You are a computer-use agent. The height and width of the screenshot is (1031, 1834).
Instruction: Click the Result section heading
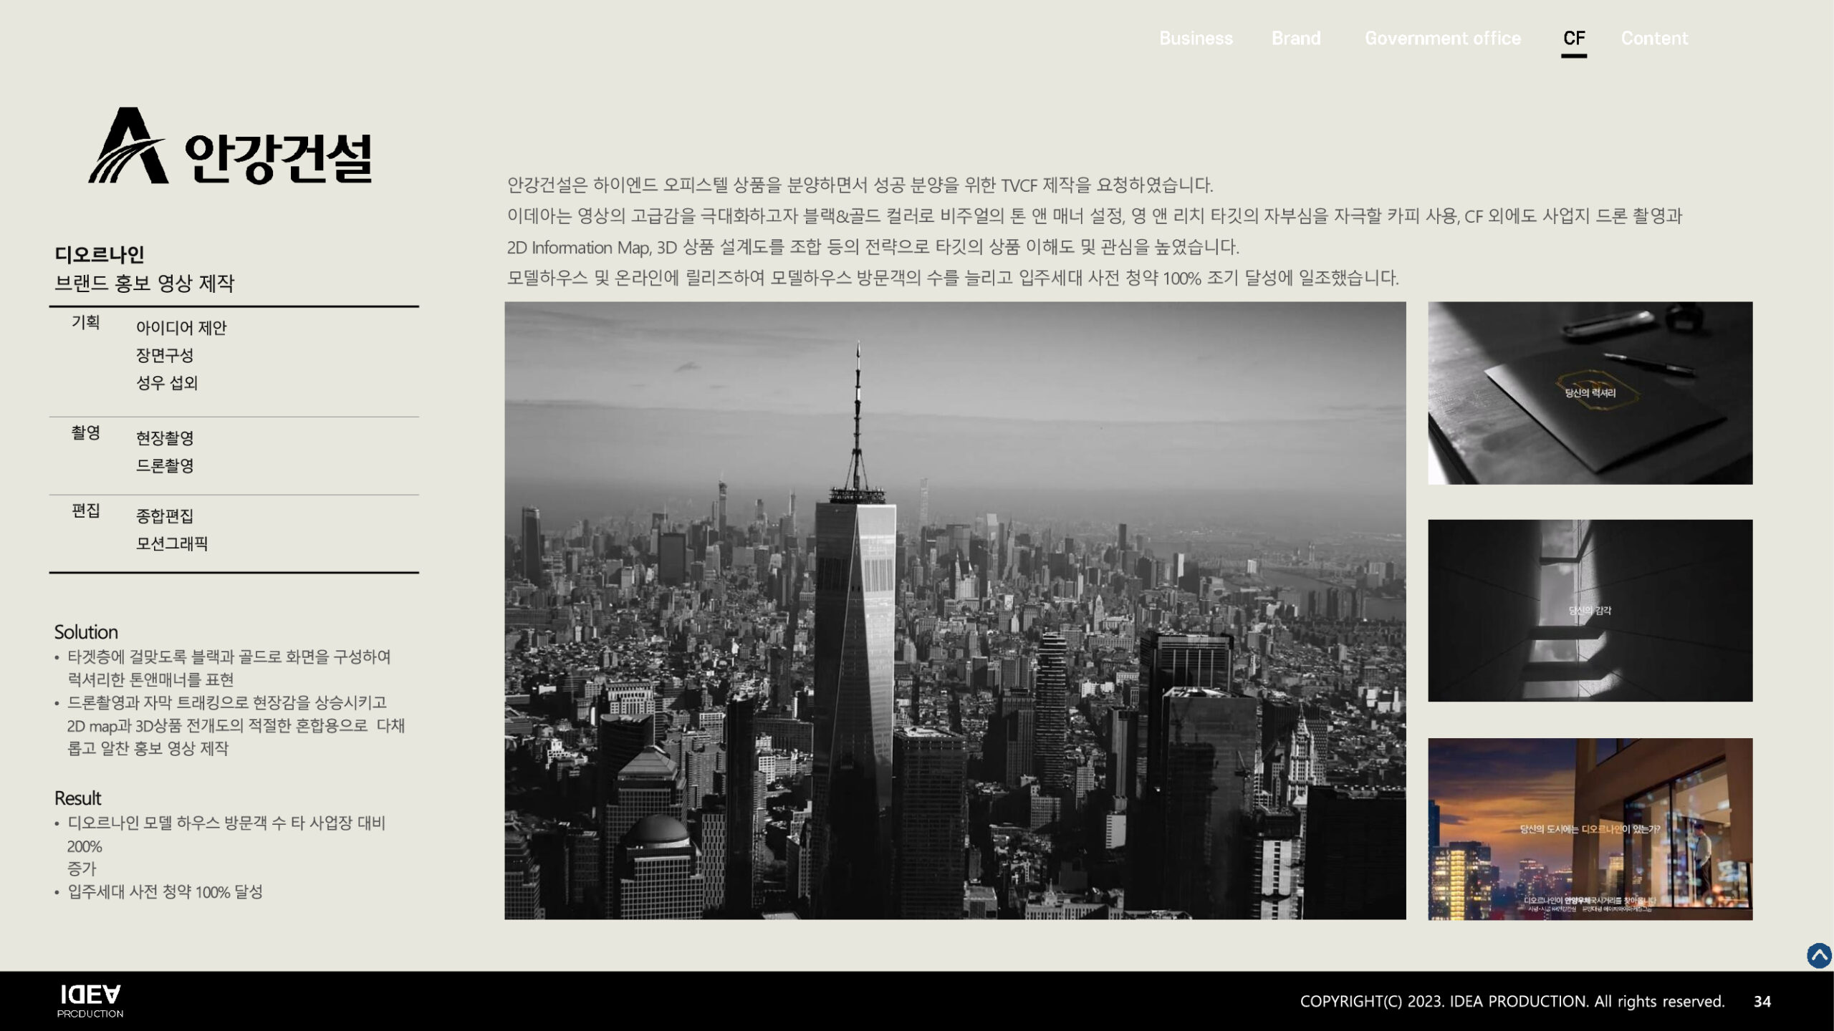(77, 798)
